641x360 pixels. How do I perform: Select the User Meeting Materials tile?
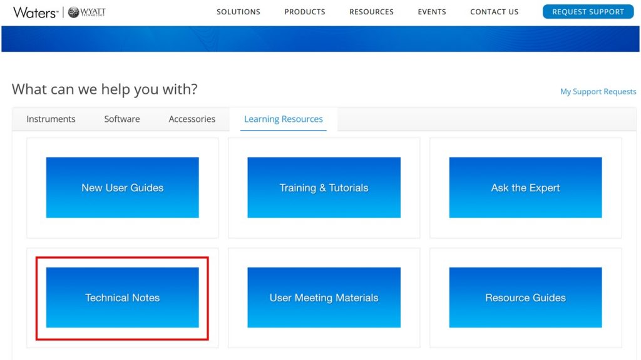click(324, 297)
